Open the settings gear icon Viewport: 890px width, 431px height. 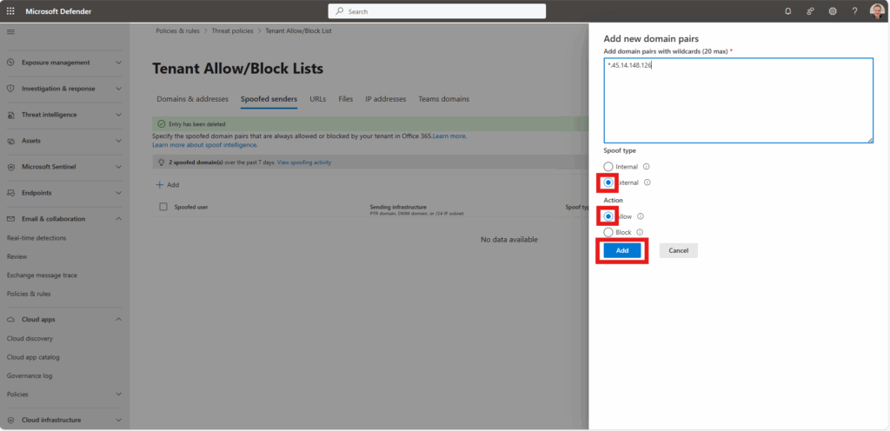pyautogui.click(x=833, y=11)
